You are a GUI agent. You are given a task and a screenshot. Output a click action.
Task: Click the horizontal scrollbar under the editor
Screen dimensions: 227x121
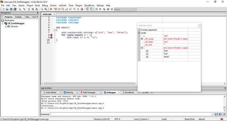click(89, 84)
